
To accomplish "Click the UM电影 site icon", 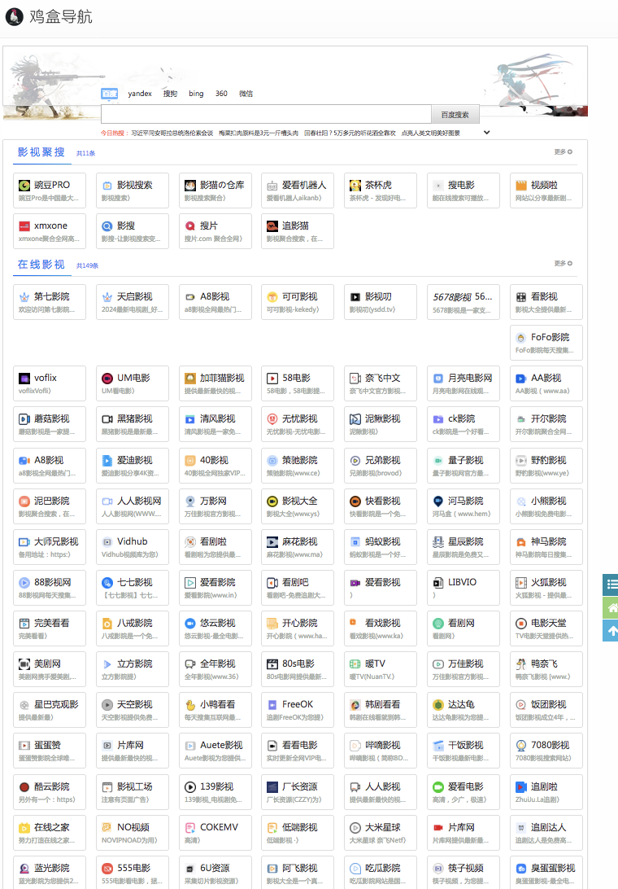I will click(107, 379).
